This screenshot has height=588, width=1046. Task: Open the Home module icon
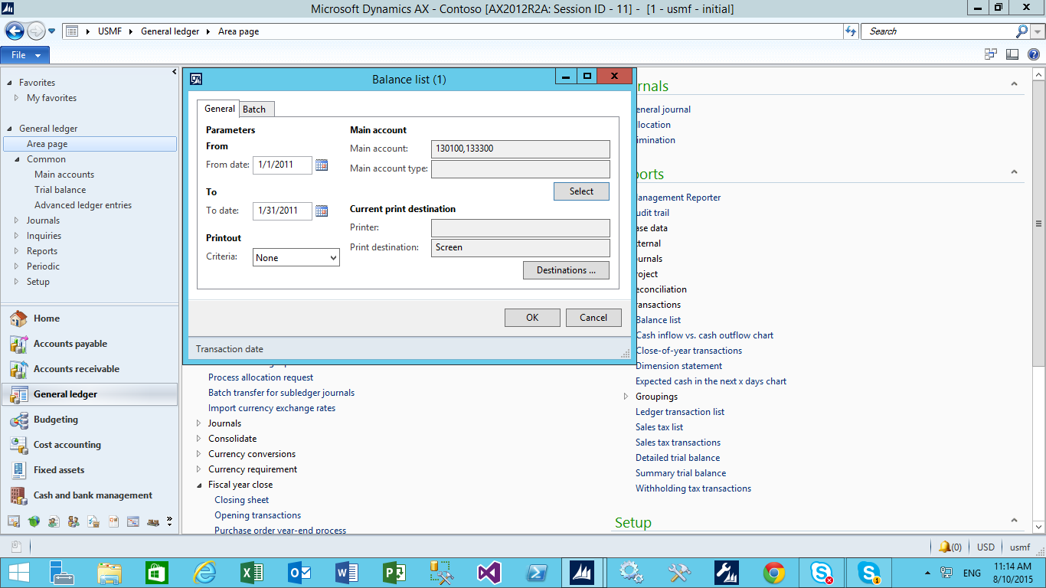19,318
